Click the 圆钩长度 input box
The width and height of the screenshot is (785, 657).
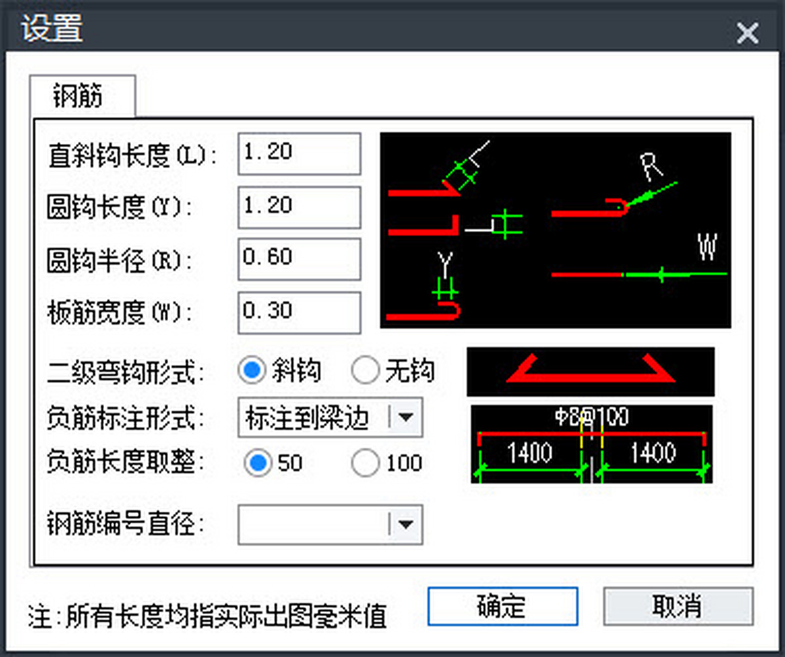[298, 206]
